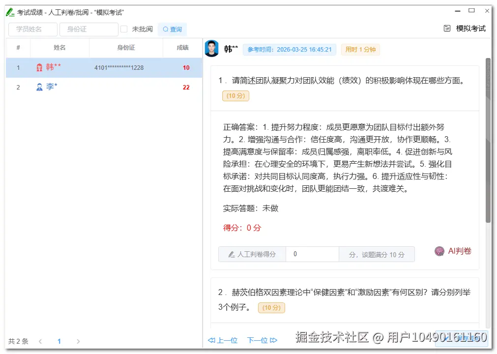This screenshot has width=497, height=354.
Task: Click the (10 分) tag of question 2
Action: tap(271, 308)
